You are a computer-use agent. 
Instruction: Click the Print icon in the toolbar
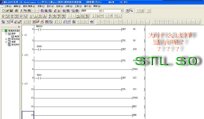(x=16, y=11)
